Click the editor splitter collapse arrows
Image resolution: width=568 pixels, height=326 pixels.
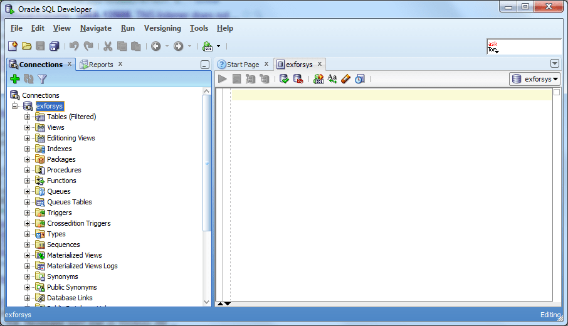[224, 303]
